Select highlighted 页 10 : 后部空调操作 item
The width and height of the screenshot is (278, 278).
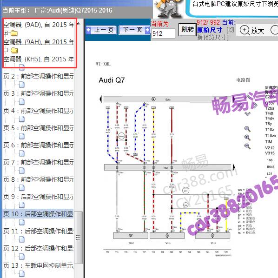point(38,214)
